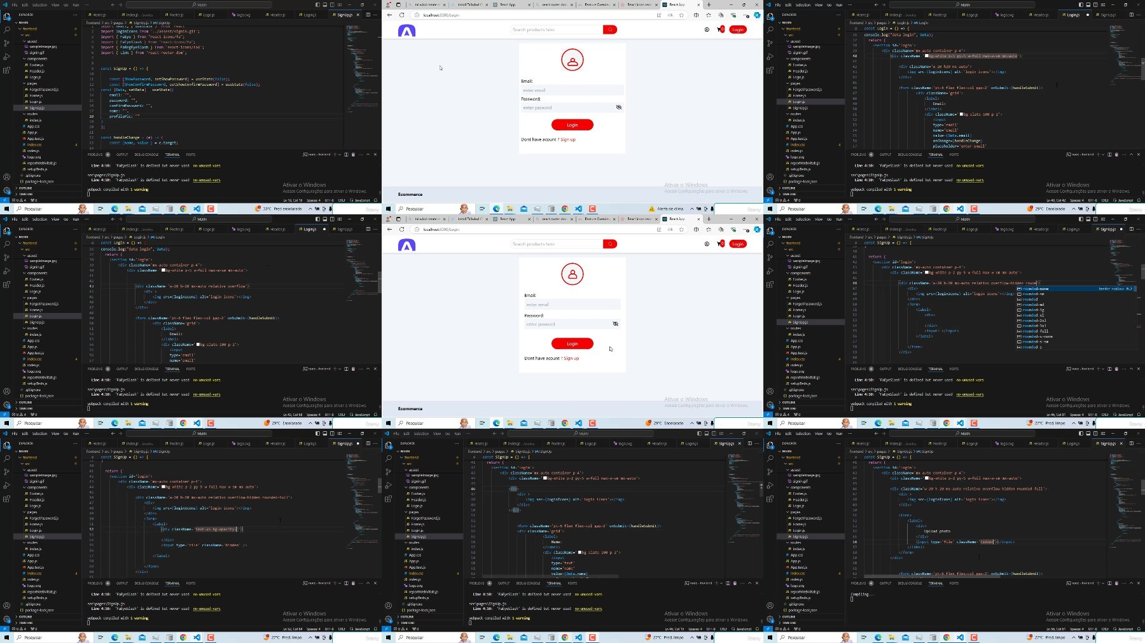Split terminal icon in bottom-right VS Code panel
Screen dimensions: 1145x643
[1109, 583]
